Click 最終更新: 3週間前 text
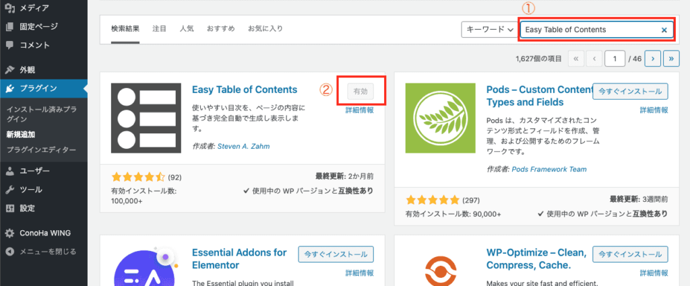 [639, 199]
